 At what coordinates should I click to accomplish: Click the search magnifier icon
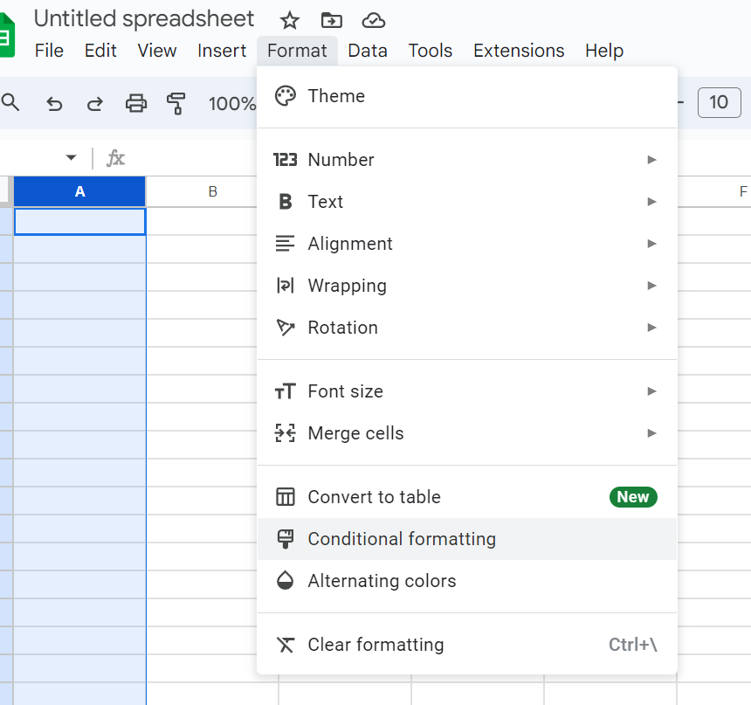point(10,103)
